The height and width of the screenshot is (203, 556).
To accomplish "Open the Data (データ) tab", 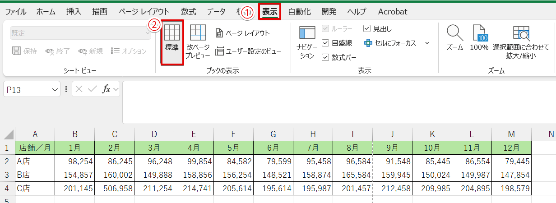I will pyautogui.click(x=216, y=12).
